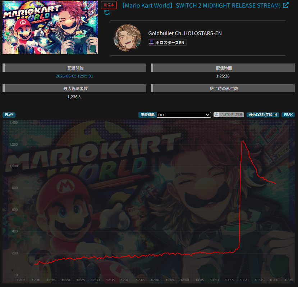Click the refresh icon below the live badge
Screen dimensions: 298x287
point(107,13)
